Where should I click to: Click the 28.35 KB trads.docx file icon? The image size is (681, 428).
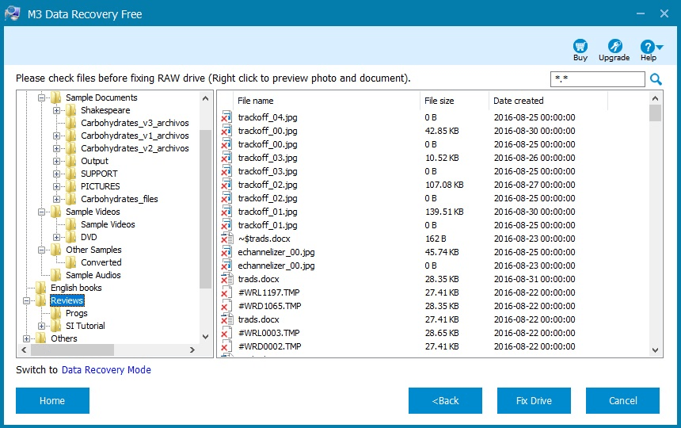226,279
